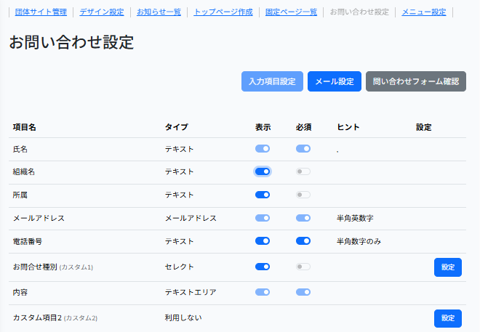Click 設定 button for カスタム項目2
Screen dimensions: 480x332
click(447, 318)
